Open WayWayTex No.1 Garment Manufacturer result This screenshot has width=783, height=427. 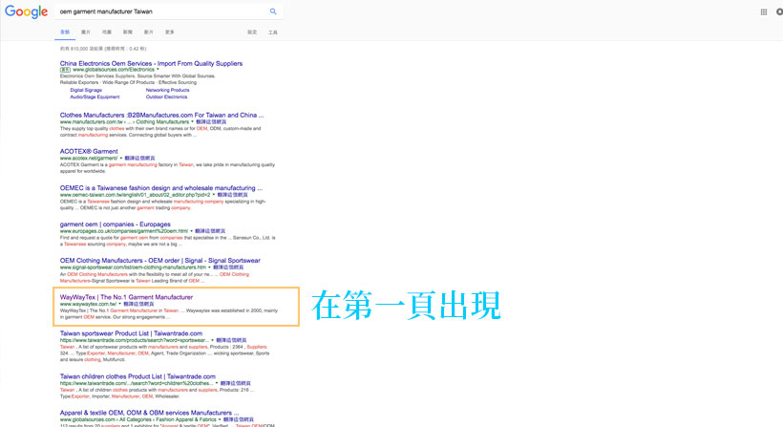(126, 297)
